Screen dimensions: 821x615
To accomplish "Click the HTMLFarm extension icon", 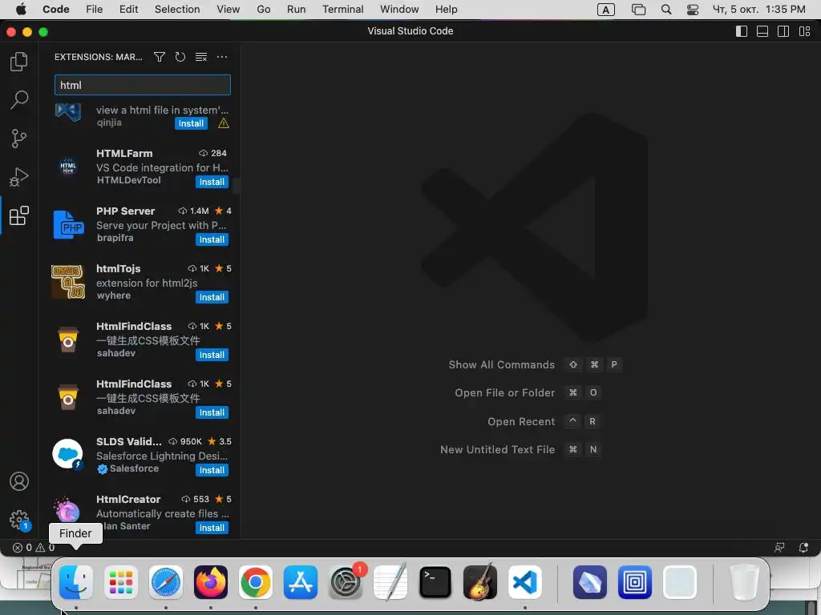I will pos(68,167).
